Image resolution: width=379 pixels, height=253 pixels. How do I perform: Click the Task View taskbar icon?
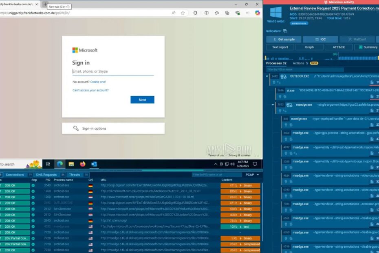tap(48, 164)
